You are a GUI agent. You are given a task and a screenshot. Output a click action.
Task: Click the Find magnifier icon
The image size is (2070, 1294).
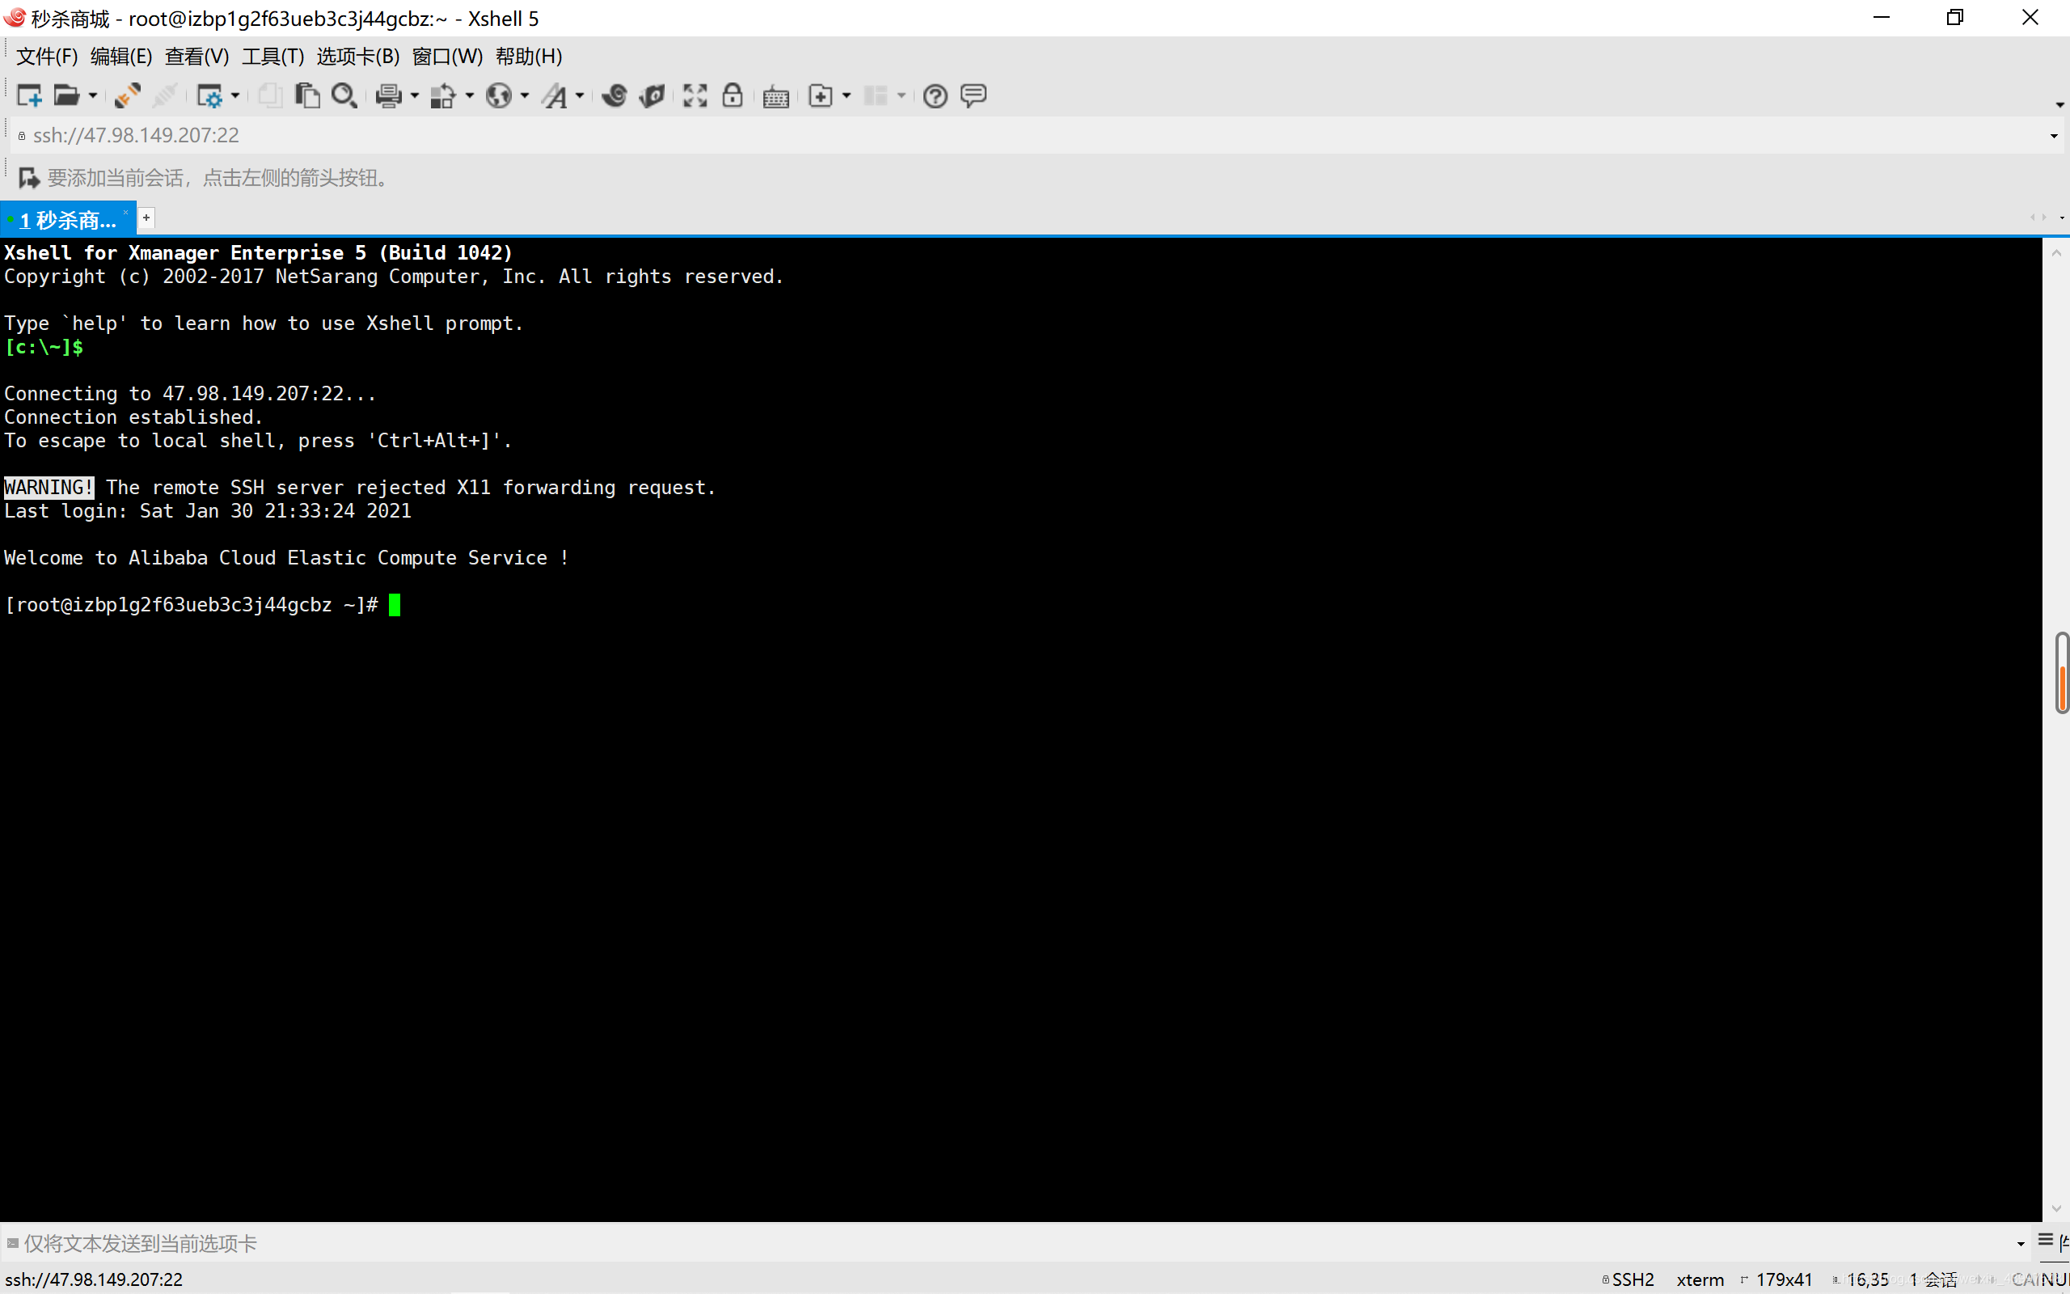344,96
